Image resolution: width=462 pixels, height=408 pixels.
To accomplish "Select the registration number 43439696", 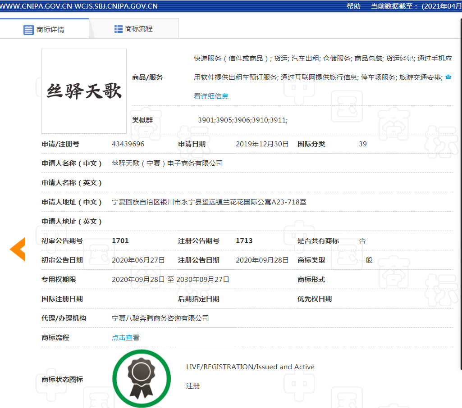I will 128,144.
